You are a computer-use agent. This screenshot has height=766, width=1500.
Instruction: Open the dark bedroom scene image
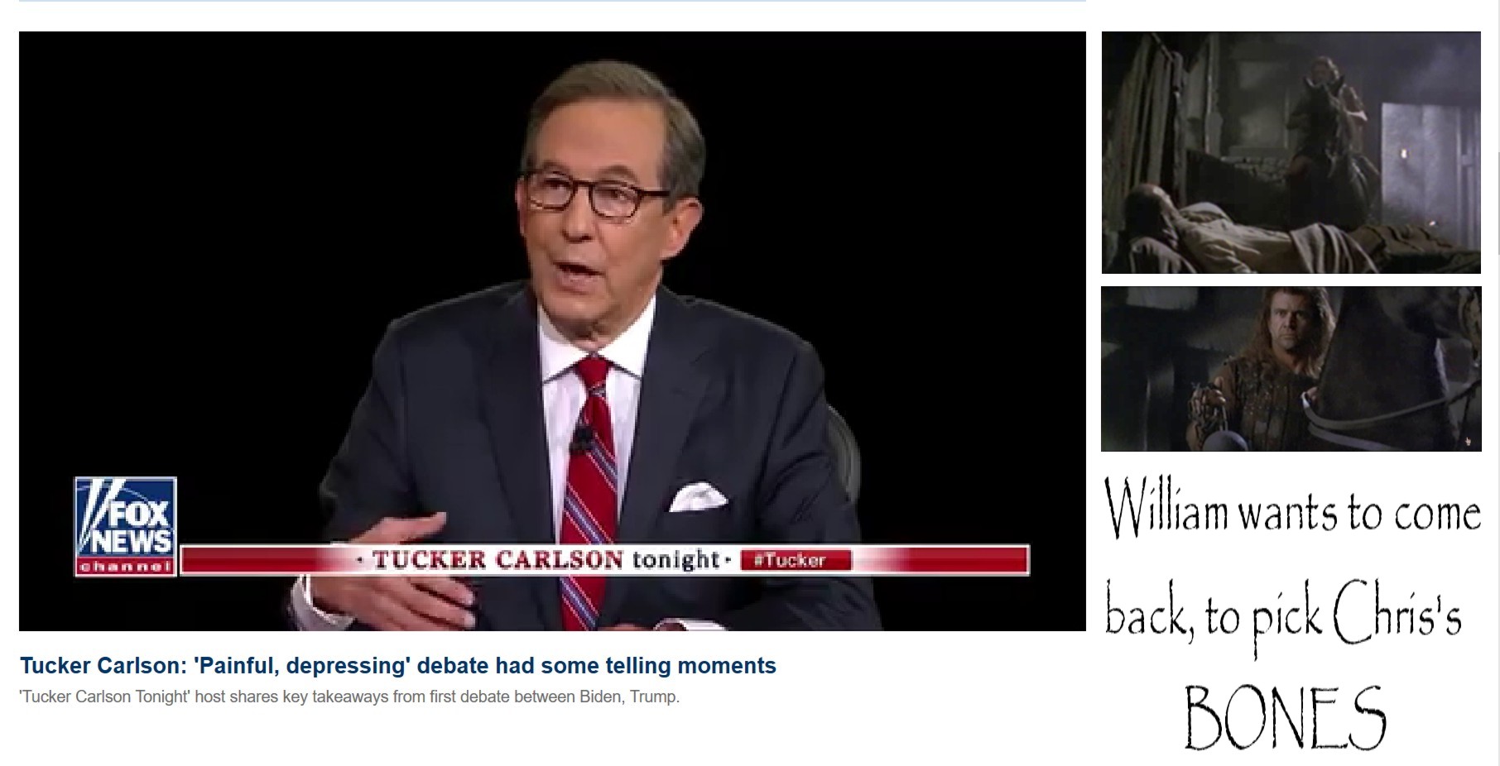(x=1291, y=152)
